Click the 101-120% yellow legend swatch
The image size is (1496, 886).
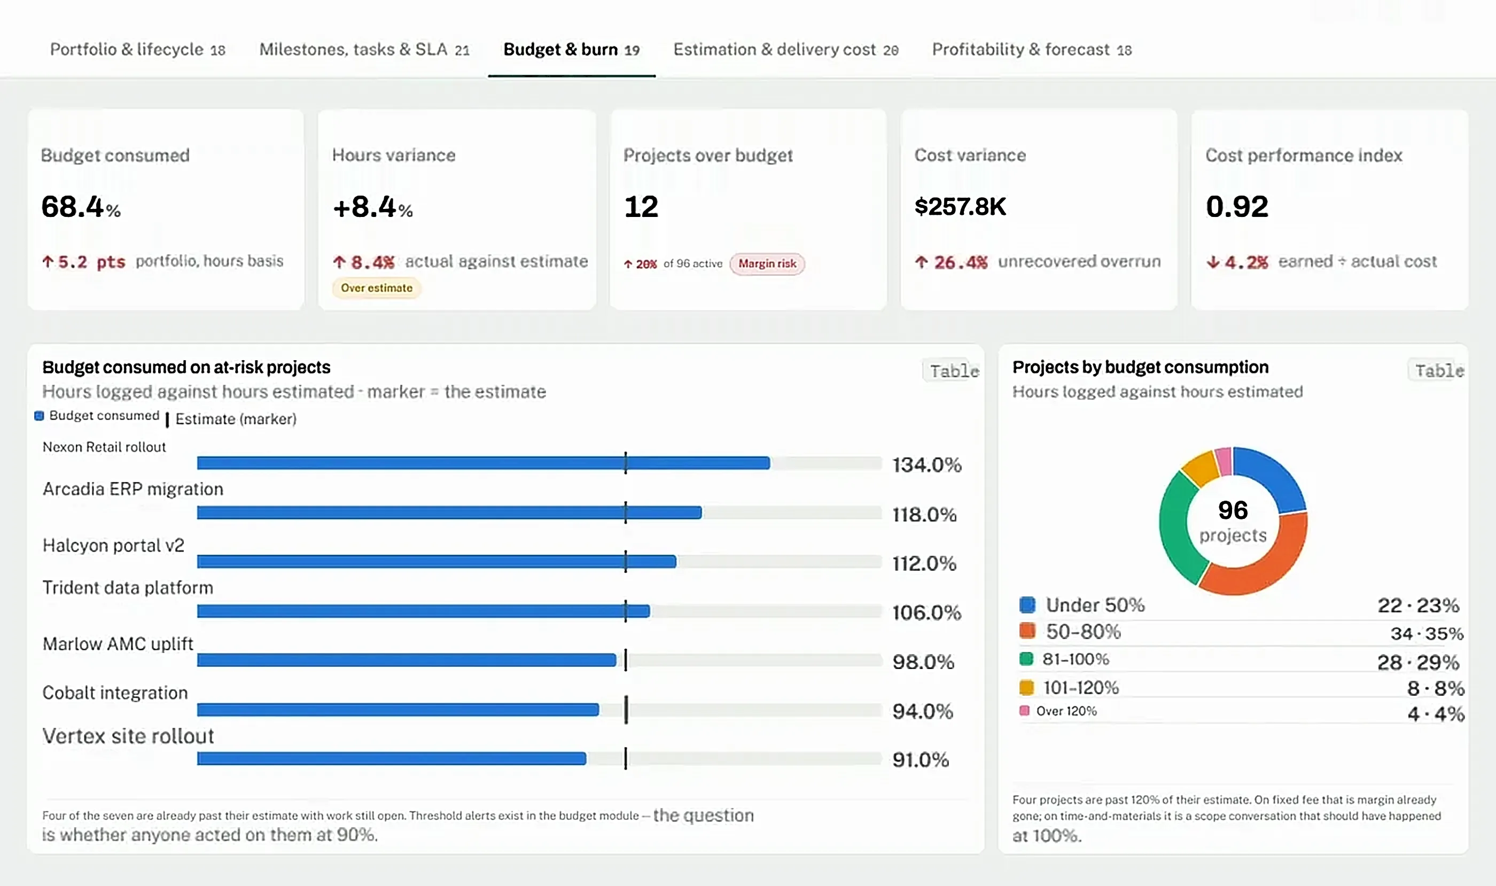coord(1027,687)
